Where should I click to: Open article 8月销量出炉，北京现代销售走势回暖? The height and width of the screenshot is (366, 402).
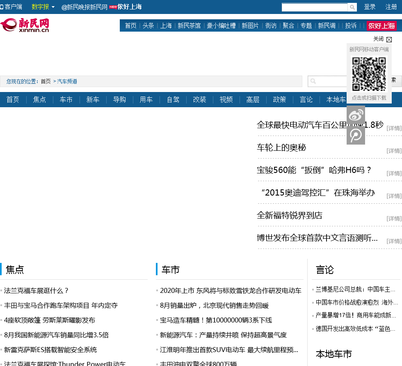(214, 306)
